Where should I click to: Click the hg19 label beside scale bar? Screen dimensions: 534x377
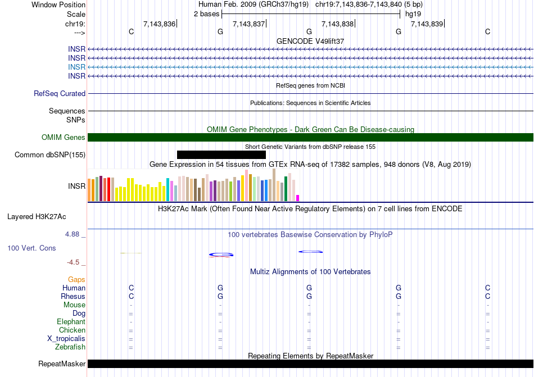(413, 14)
